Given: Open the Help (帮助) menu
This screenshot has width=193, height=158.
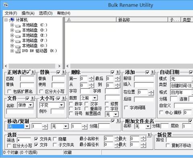Looking at the screenshot, I should pos(64,13).
